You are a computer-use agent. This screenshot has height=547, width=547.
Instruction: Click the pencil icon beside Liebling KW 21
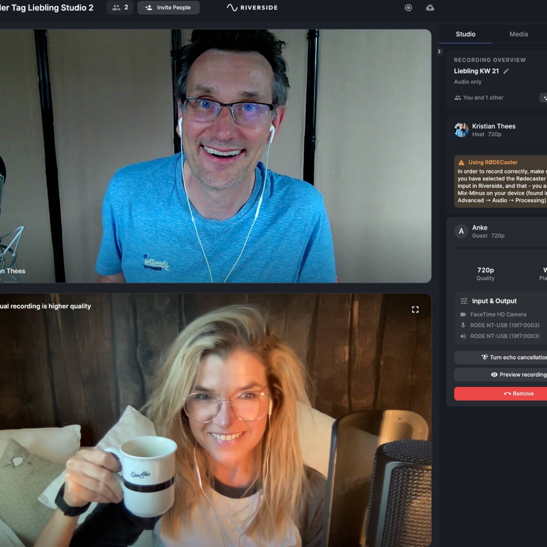506,71
